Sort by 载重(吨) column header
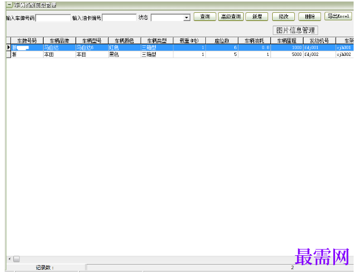Screen dimensions: 360x275 coord(190,41)
